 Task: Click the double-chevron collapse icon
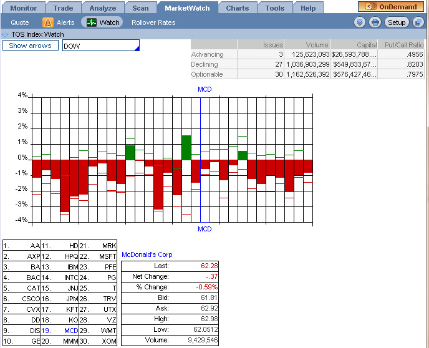tap(360, 22)
